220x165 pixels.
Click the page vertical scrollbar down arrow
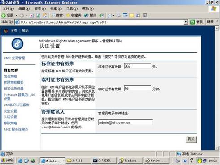point(217,148)
